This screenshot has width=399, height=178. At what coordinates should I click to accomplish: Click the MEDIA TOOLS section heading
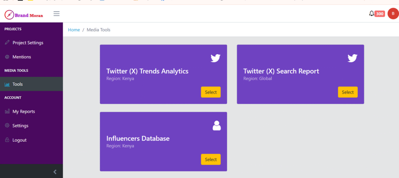click(16, 70)
